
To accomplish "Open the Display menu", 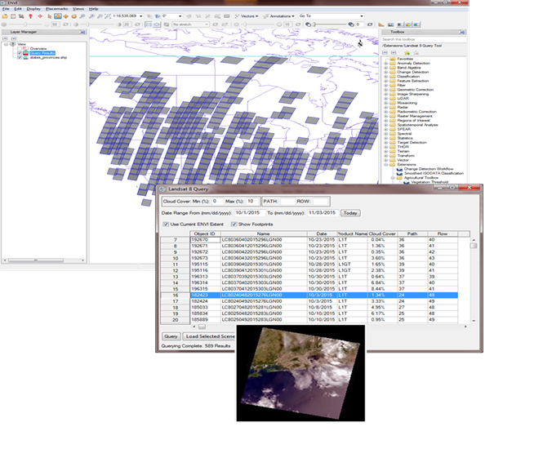I will 33,9.
